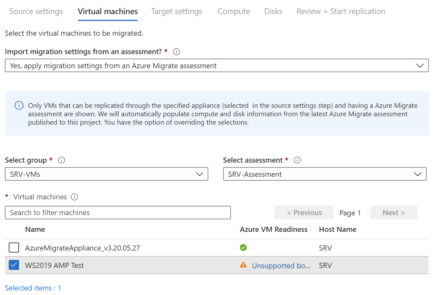Click the Page 1 indicator

[x=350, y=213]
